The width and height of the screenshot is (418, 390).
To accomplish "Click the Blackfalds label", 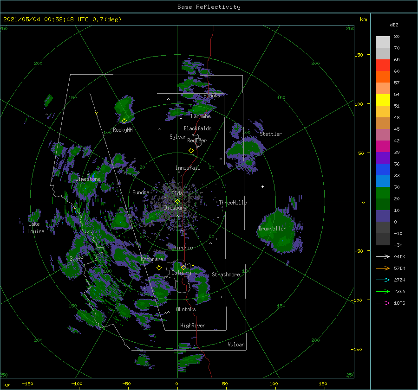I will tap(197, 128).
